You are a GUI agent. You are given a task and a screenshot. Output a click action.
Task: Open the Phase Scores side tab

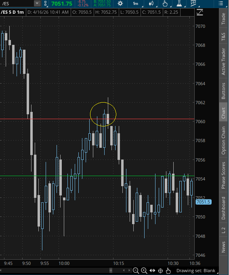[x=223, y=175]
